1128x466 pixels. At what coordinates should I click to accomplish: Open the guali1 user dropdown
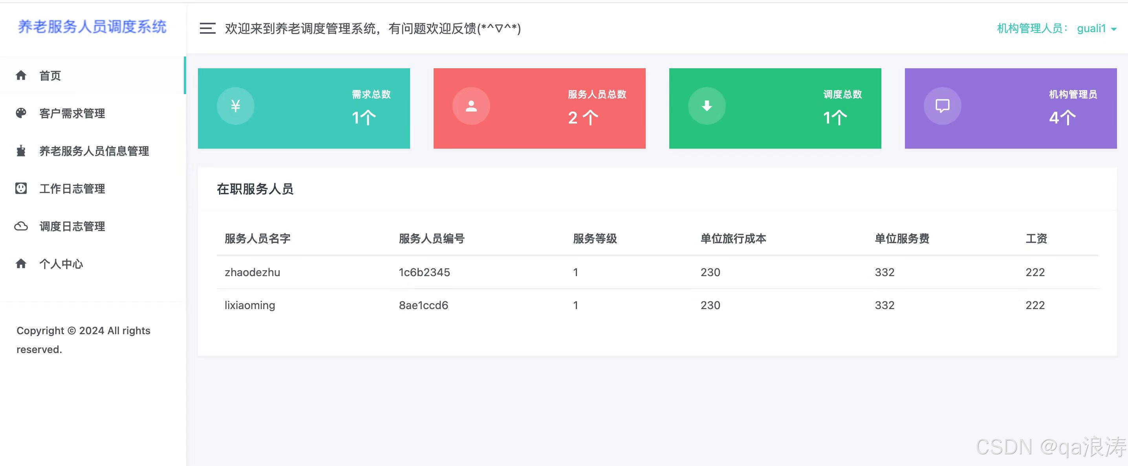tap(1091, 28)
